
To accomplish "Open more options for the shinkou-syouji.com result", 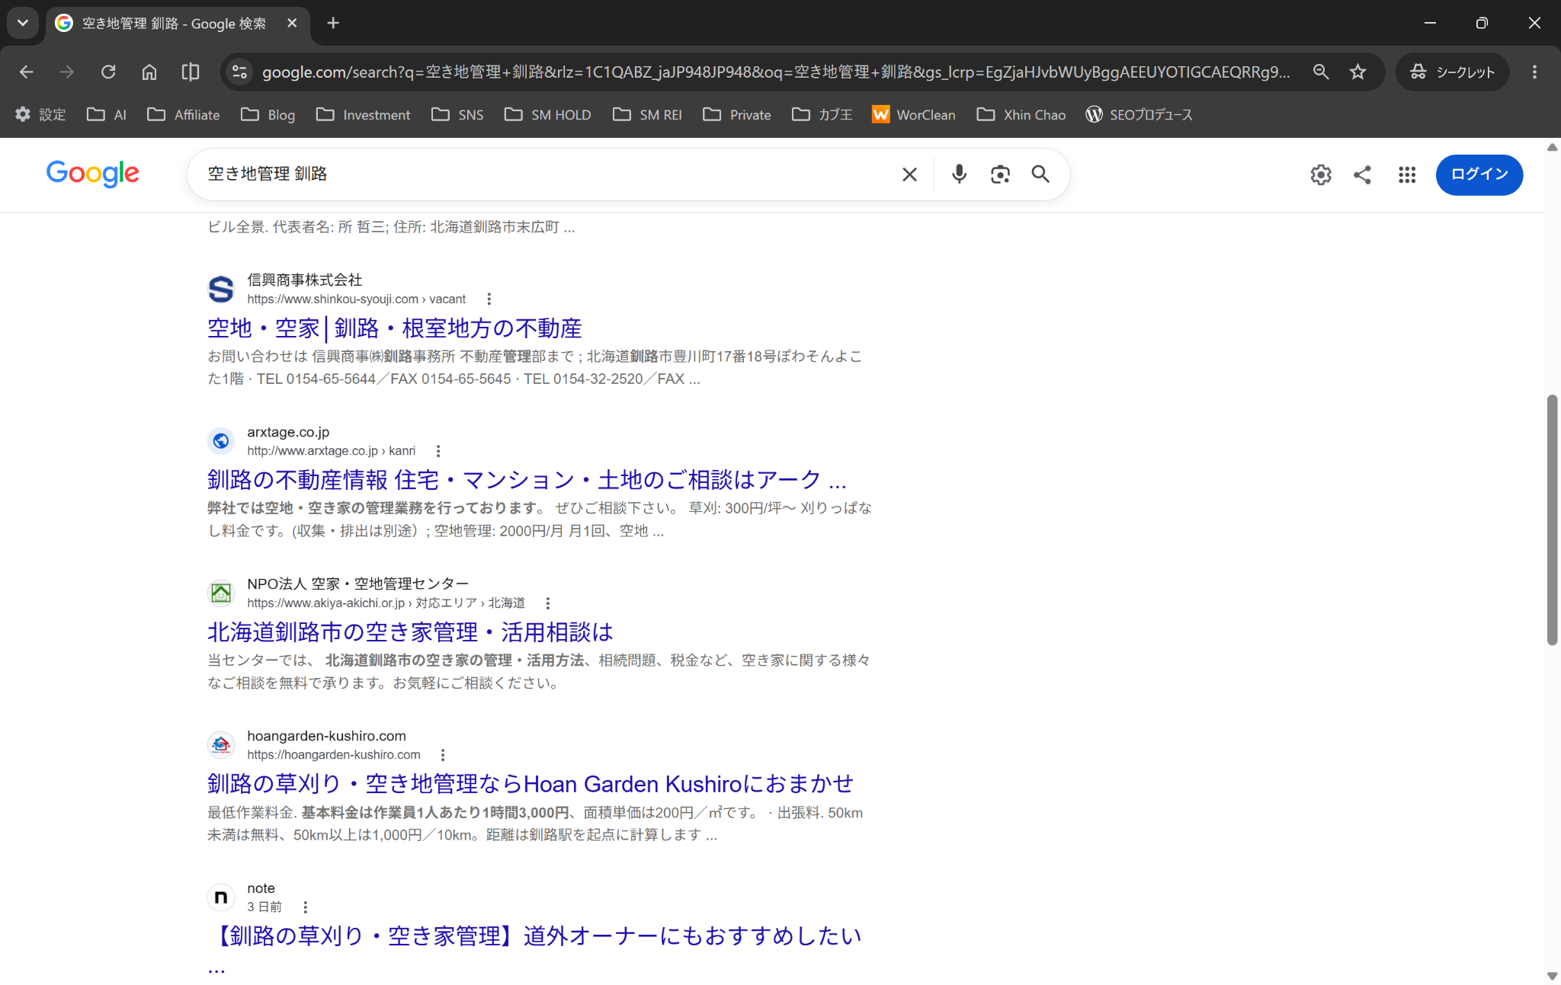I will point(489,299).
